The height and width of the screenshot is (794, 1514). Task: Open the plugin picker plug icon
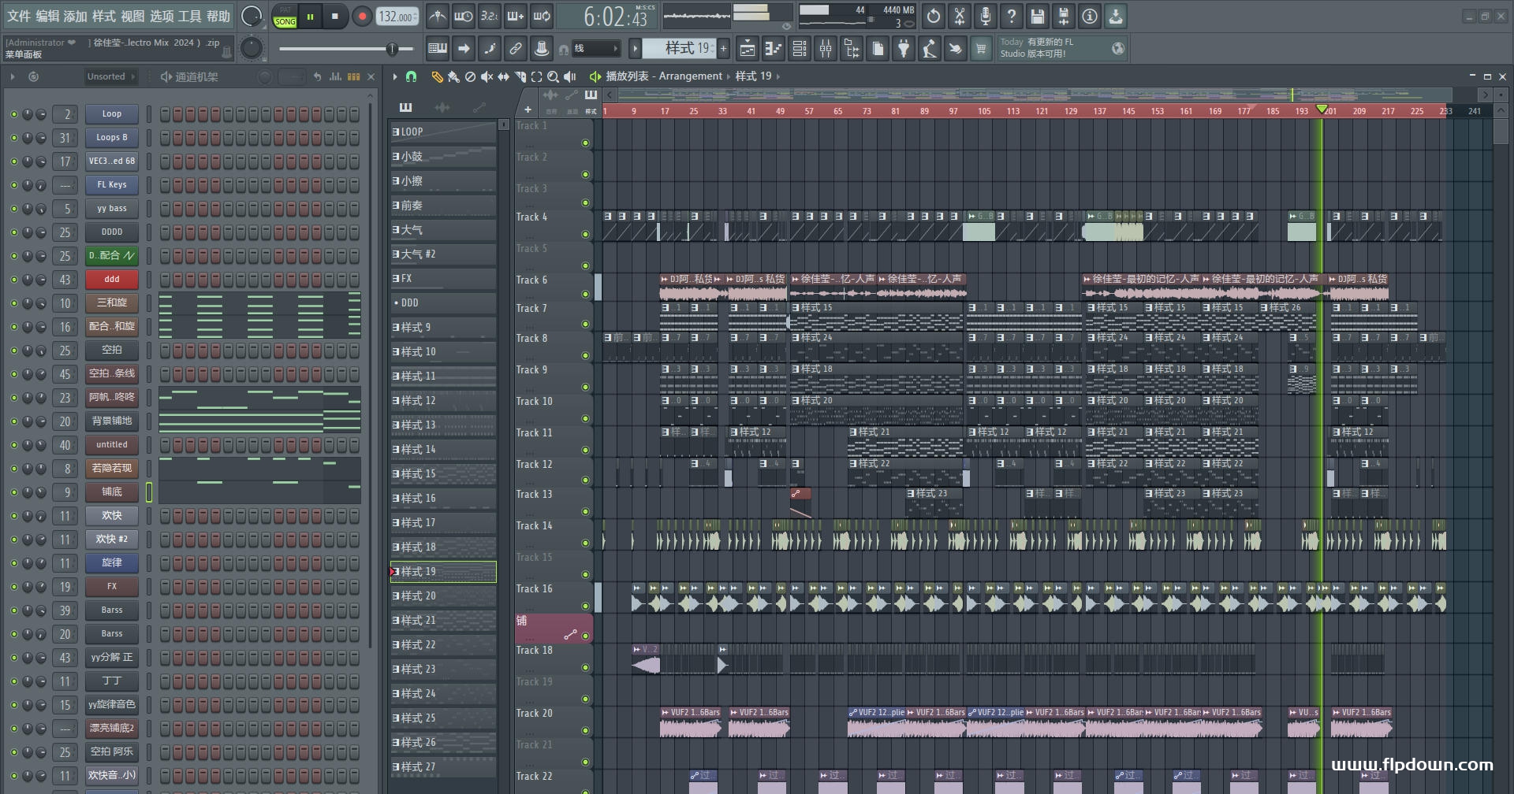tap(904, 49)
